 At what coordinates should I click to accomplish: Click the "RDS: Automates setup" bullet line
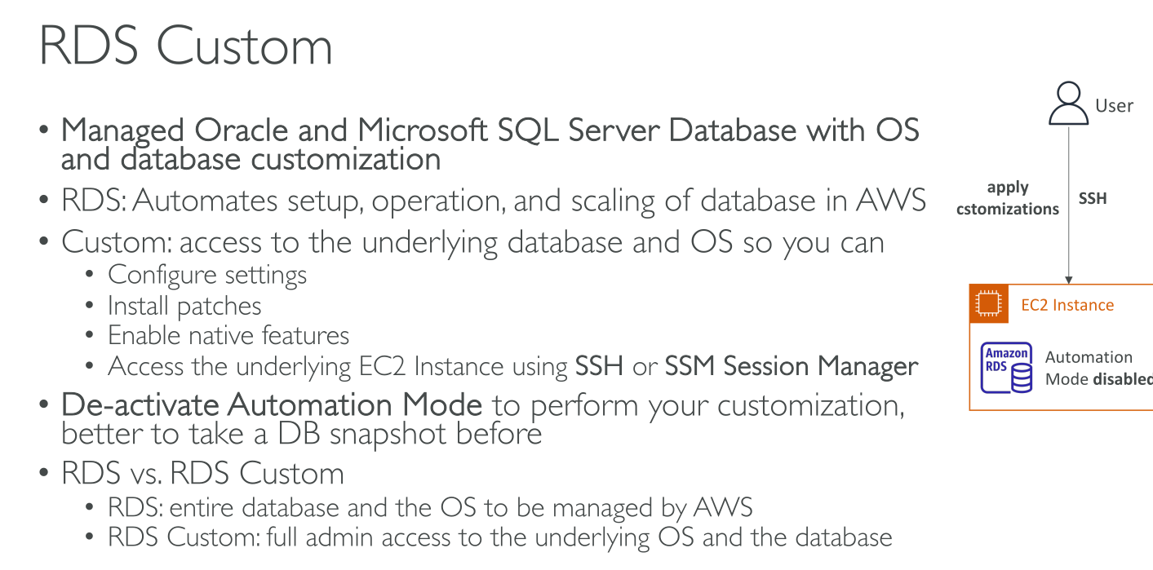pos(493,201)
